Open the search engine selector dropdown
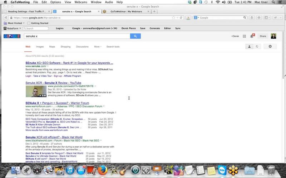This screenshot has height=178, width=286. click(196, 17)
